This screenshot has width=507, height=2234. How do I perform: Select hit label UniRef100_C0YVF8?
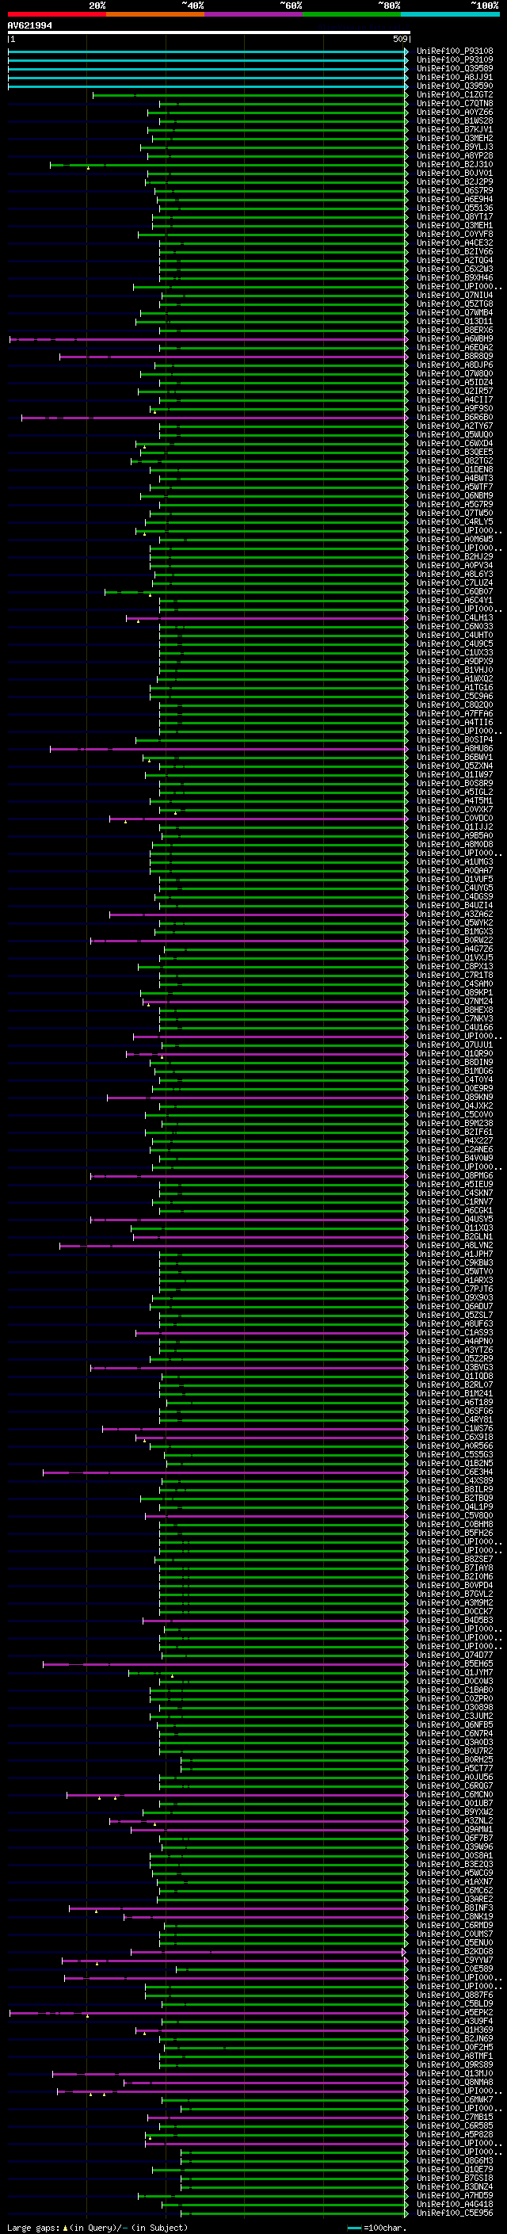coord(455,234)
